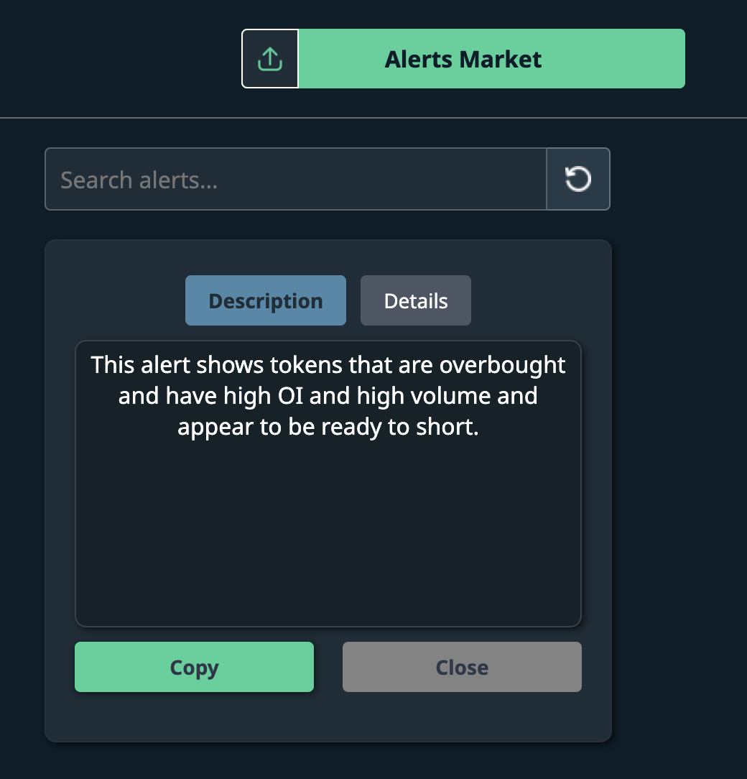The image size is (747, 779).
Task: Copy this overbought tokens alert
Action: (x=194, y=667)
